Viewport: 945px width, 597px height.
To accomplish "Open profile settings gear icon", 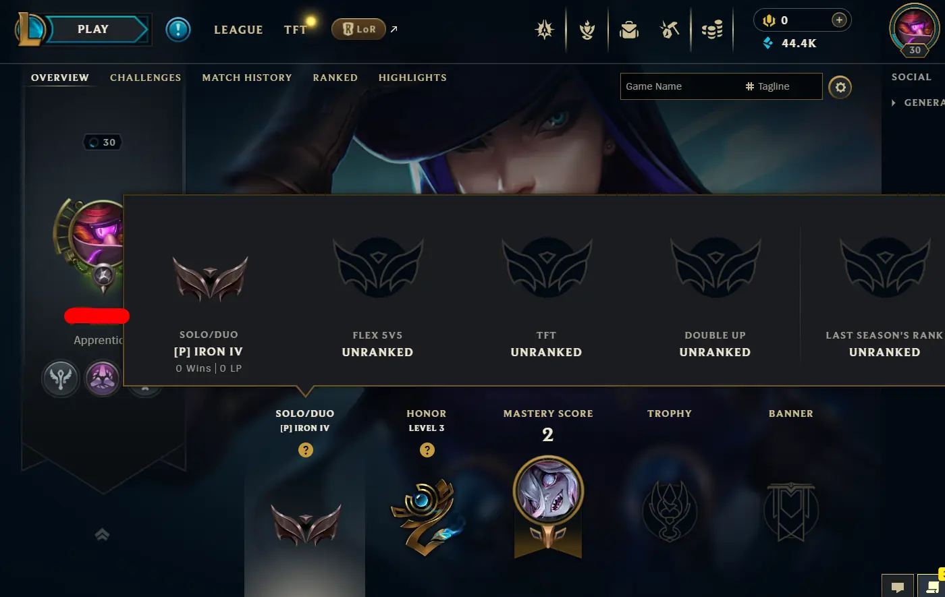I will tap(840, 87).
